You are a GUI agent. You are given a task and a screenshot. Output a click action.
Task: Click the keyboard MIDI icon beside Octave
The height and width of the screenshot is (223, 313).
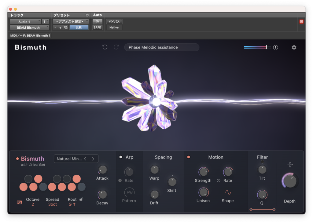[x=19, y=203]
